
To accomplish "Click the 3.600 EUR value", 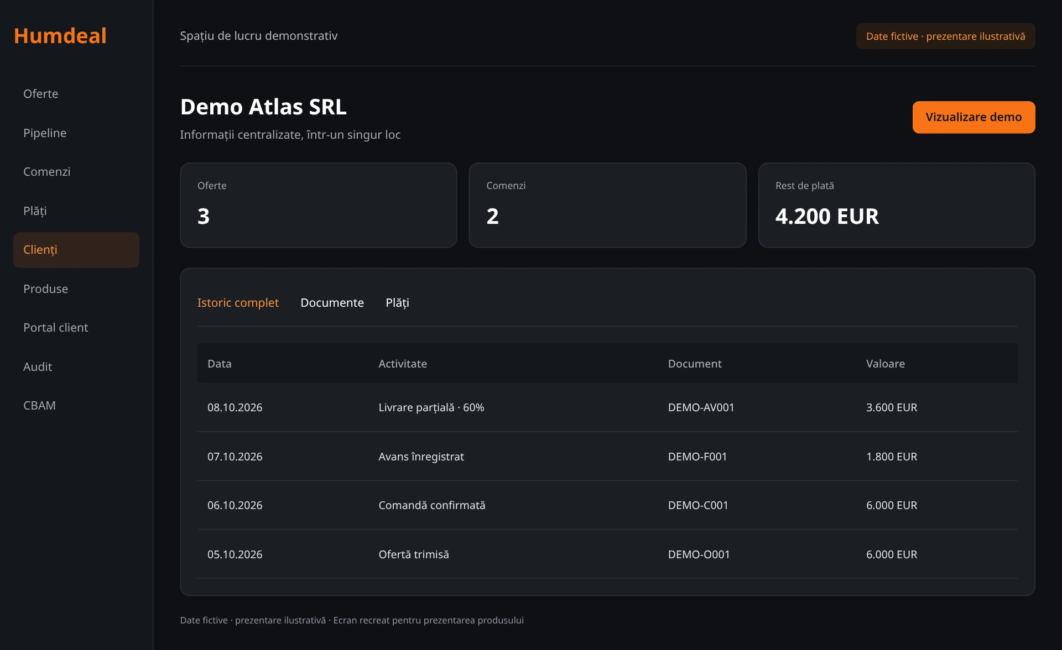I will (x=892, y=407).
